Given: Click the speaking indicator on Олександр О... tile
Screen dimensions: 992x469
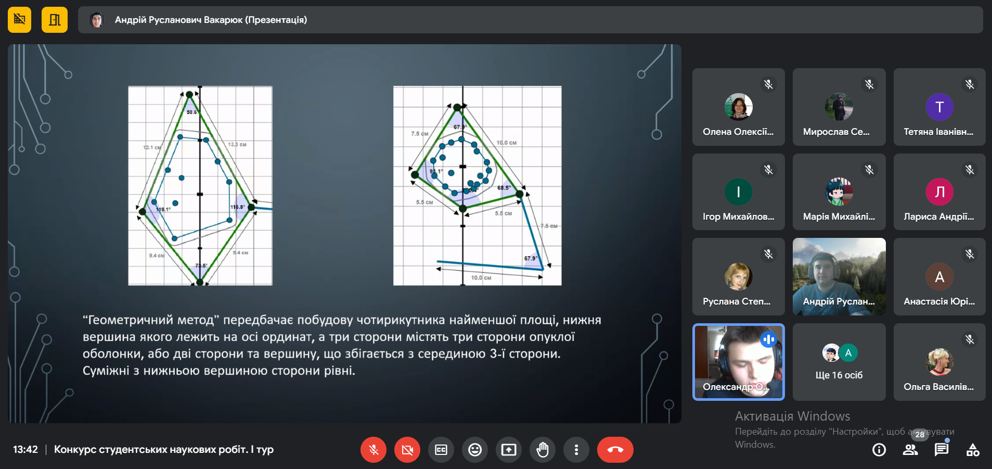Looking at the screenshot, I should pyautogui.click(x=768, y=339).
